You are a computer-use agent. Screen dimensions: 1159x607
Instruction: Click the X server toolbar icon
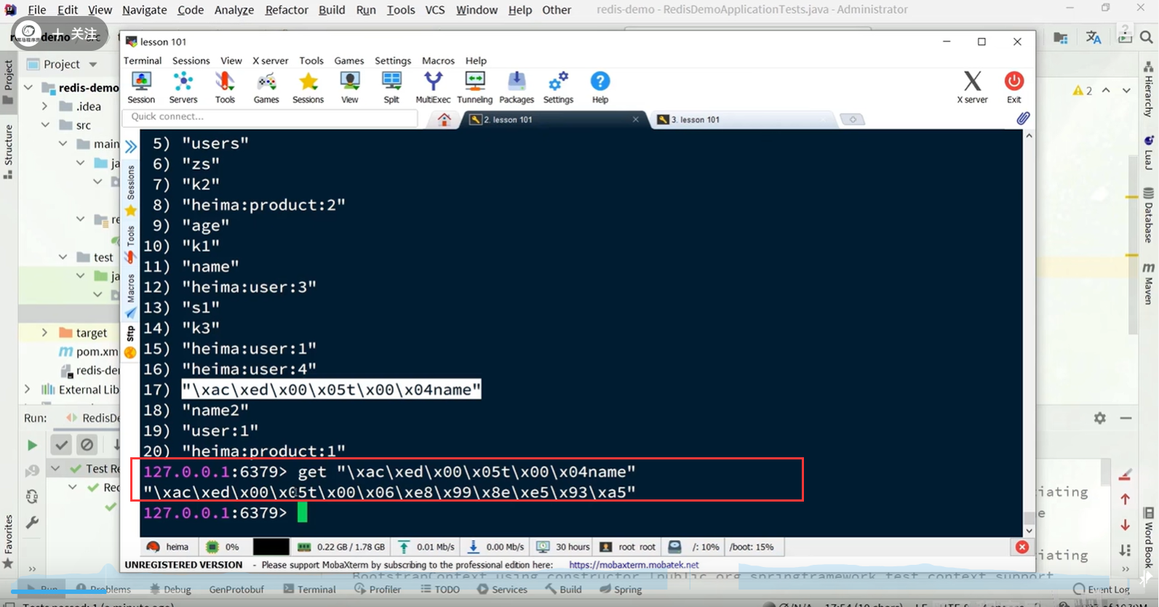coord(972,88)
